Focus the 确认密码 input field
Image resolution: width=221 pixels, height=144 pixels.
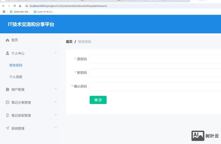[155, 86]
